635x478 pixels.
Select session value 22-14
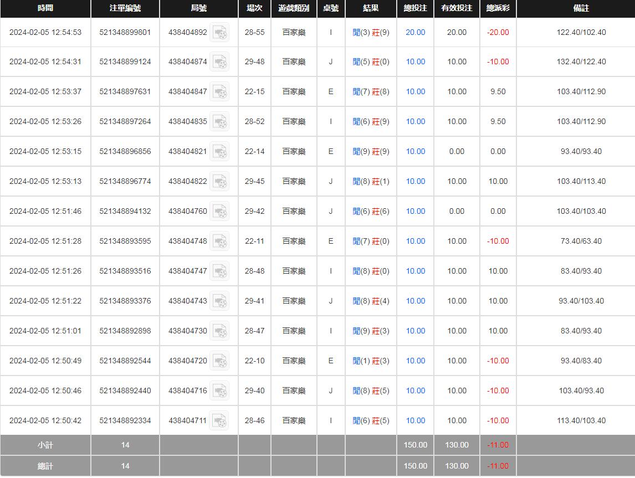coord(254,151)
